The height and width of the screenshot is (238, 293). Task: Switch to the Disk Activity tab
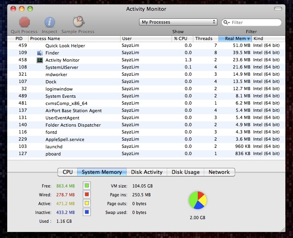(147, 172)
